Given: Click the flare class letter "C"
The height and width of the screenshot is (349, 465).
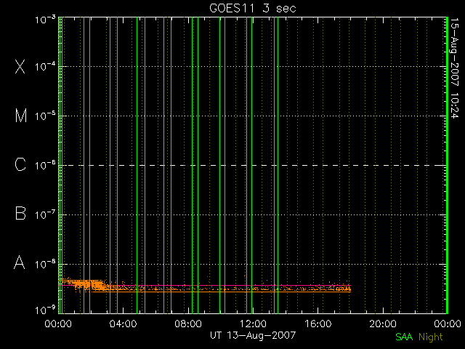Looking at the screenshot, I should point(20,165).
